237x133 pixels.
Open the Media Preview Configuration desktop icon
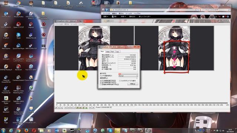pyautogui.click(x=19, y=111)
